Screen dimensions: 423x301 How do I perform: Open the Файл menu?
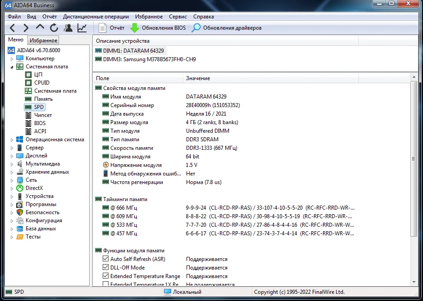[14, 17]
